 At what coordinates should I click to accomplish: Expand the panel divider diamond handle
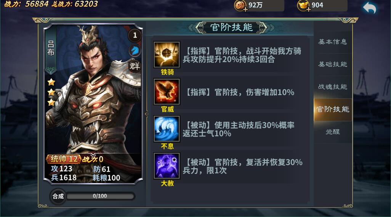[x=147, y=114]
